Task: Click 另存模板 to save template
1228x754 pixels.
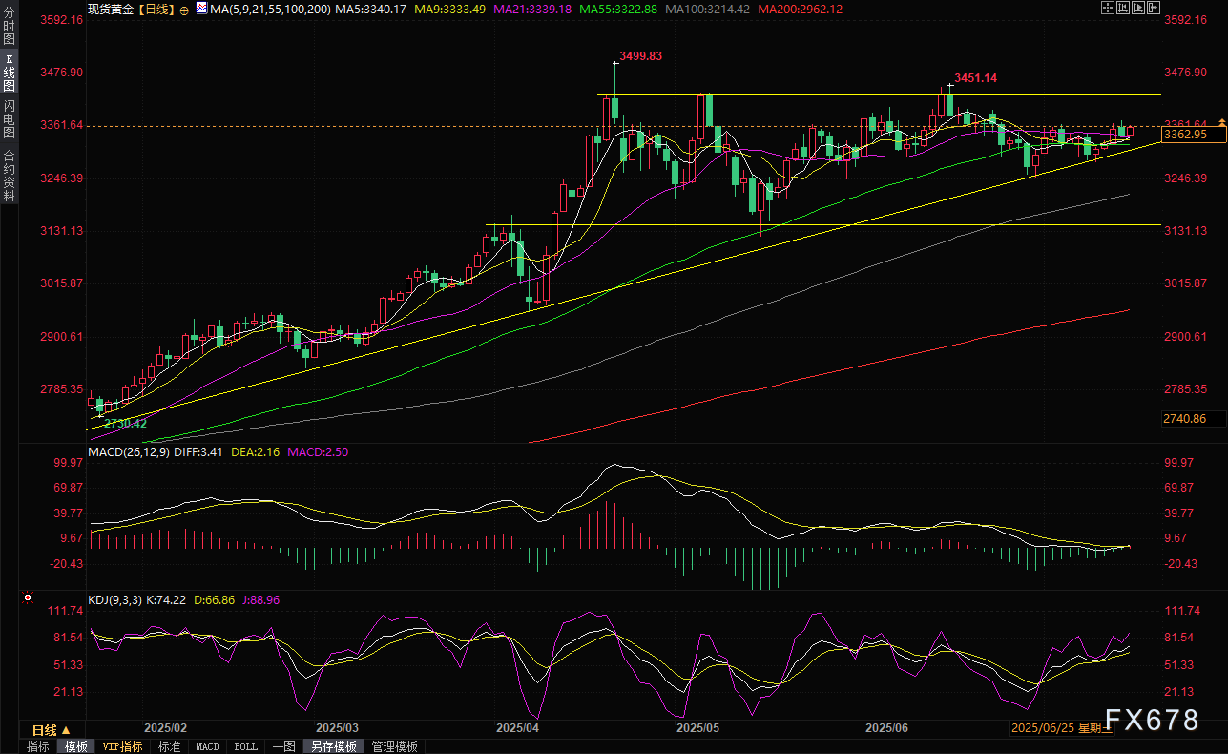Action: (334, 746)
